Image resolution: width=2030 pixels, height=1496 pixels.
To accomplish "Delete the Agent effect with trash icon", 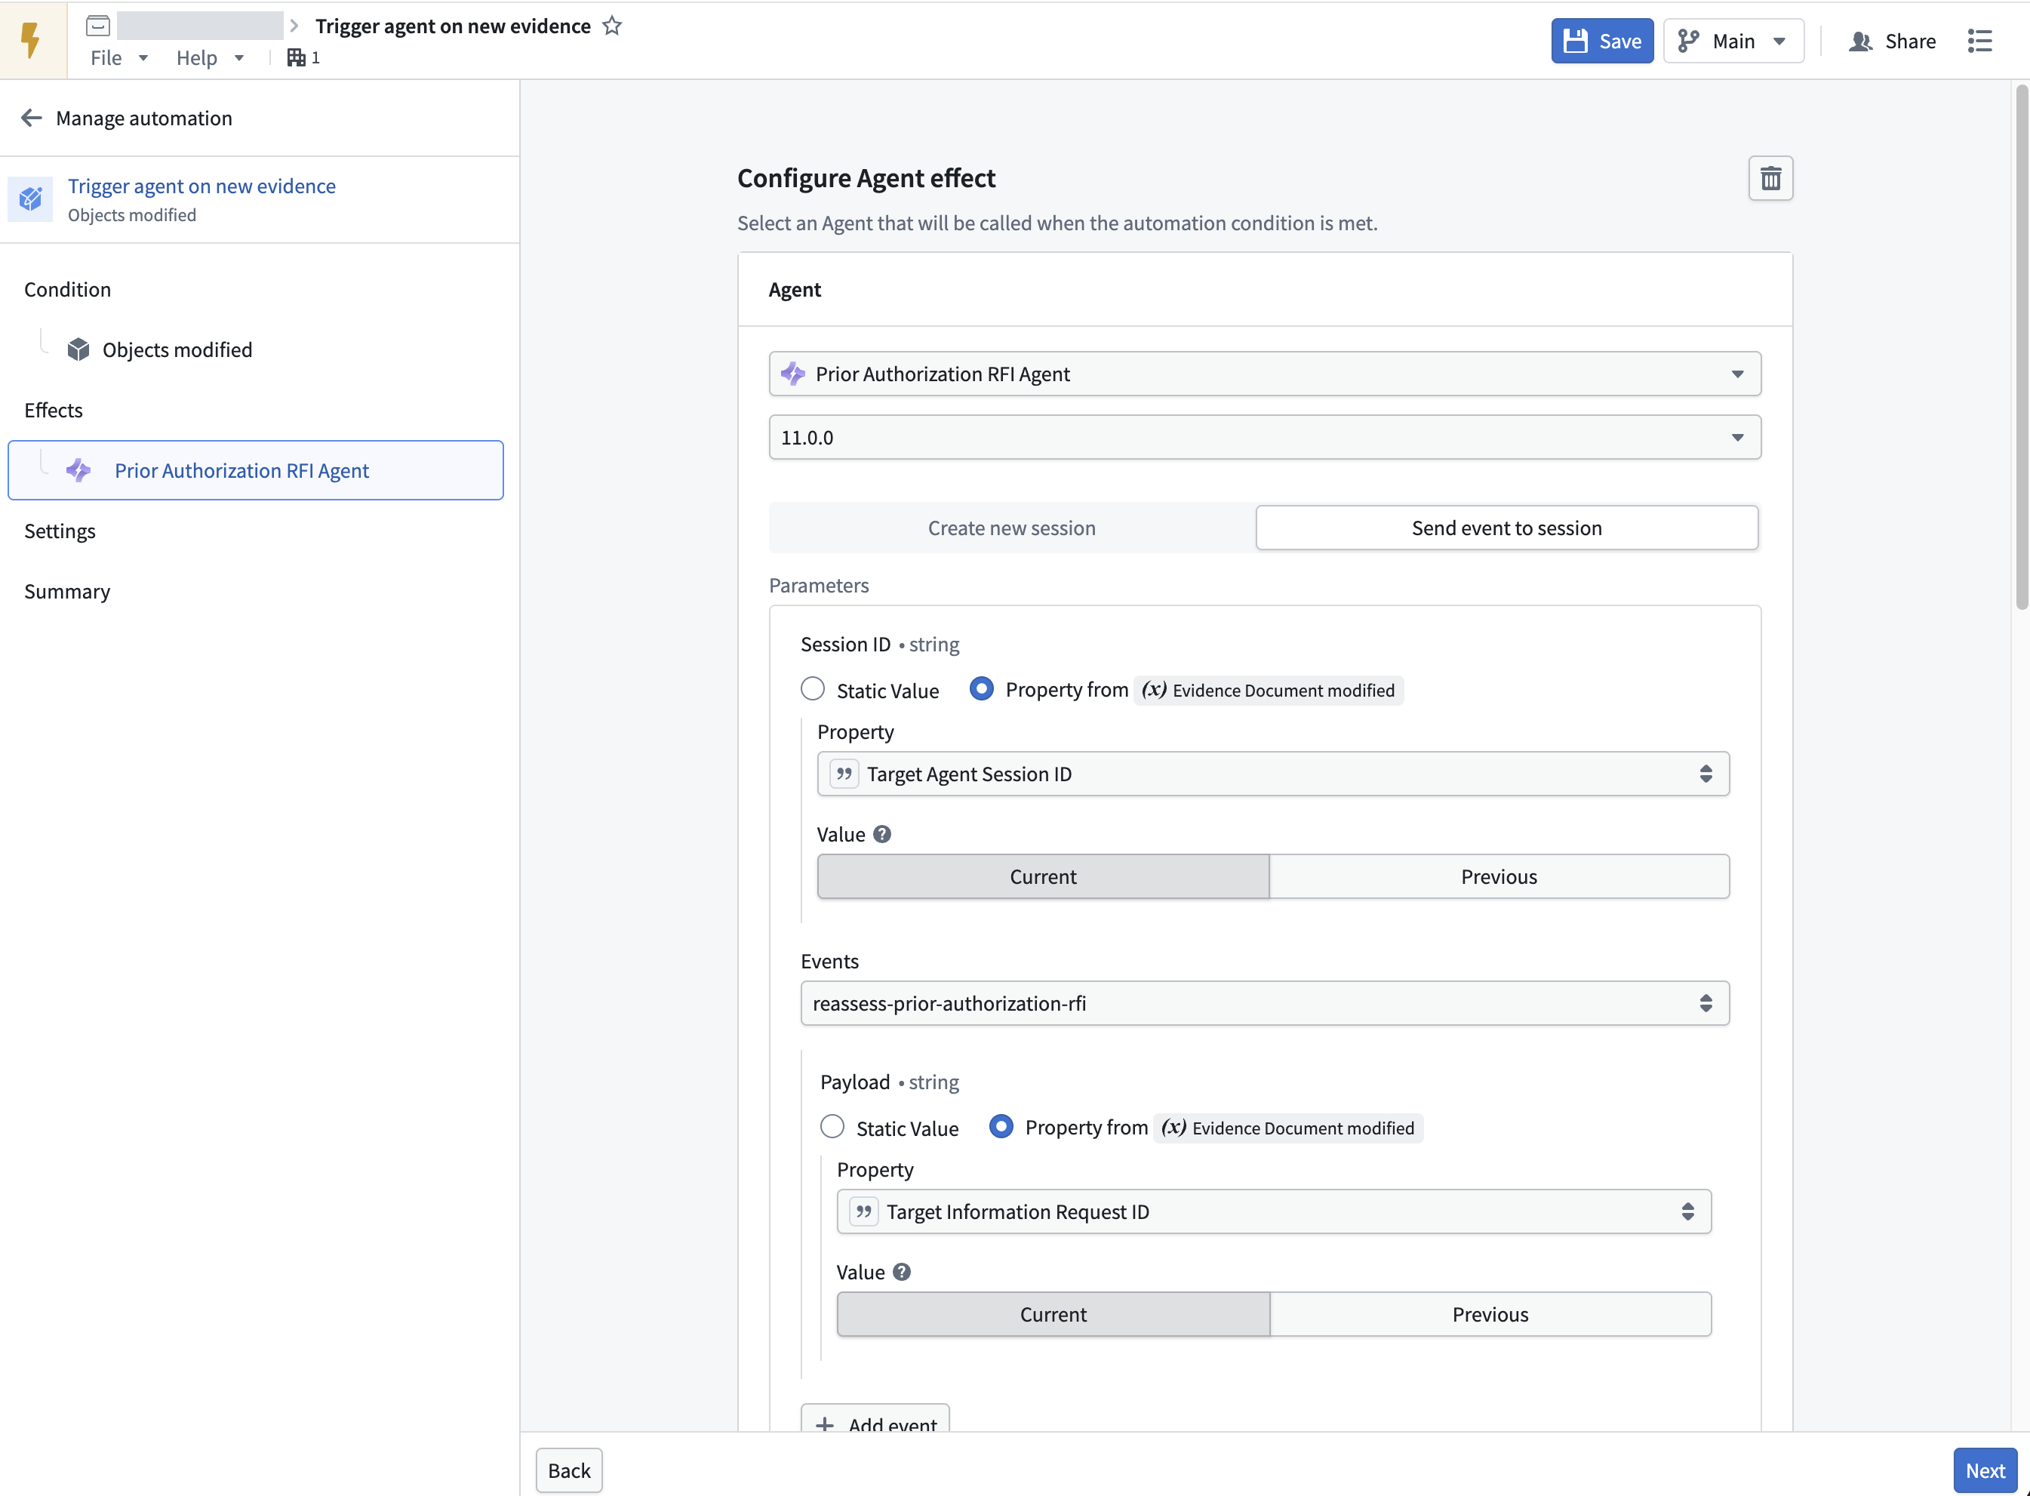I will coord(1770,178).
